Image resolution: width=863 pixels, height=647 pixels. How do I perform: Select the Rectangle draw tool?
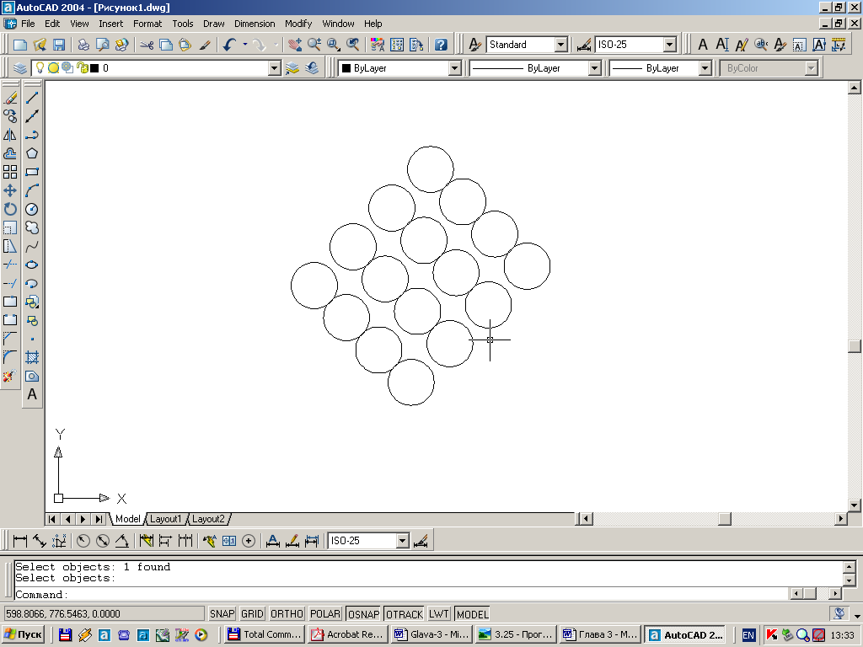coord(32,172)
